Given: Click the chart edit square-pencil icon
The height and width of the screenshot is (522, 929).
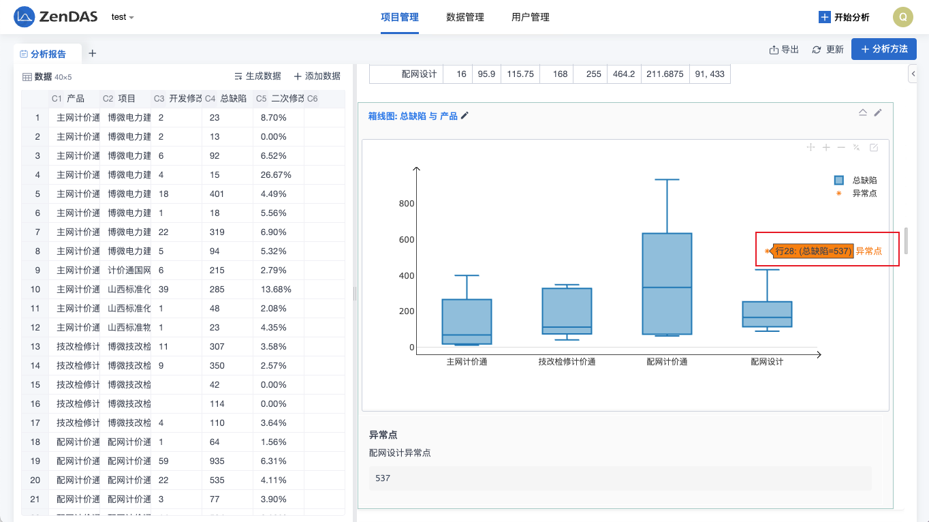Looking at the screenshot, I should point(874,147).
